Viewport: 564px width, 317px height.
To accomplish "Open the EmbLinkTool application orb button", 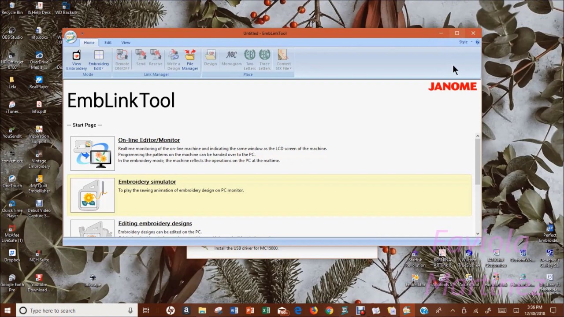I will 70,37.
